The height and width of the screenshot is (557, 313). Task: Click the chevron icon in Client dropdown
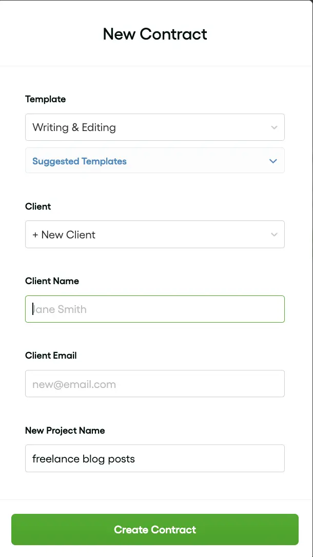(274, 235)
